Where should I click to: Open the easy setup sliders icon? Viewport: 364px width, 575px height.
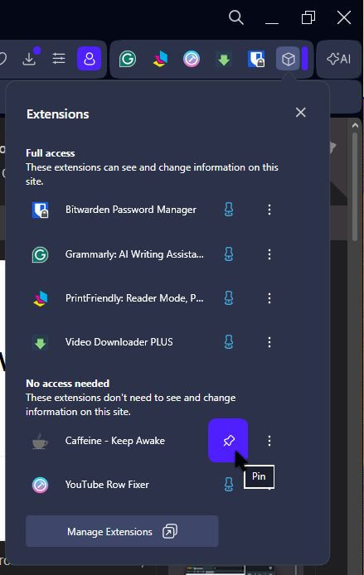59,59
